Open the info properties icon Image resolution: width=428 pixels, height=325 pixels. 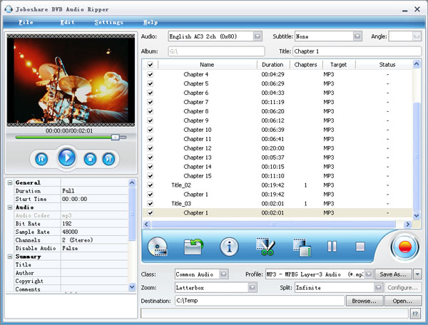[229, 247]
